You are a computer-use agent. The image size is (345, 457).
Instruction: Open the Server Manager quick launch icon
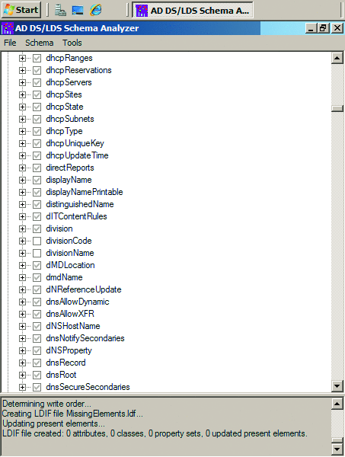coord(61,10)
